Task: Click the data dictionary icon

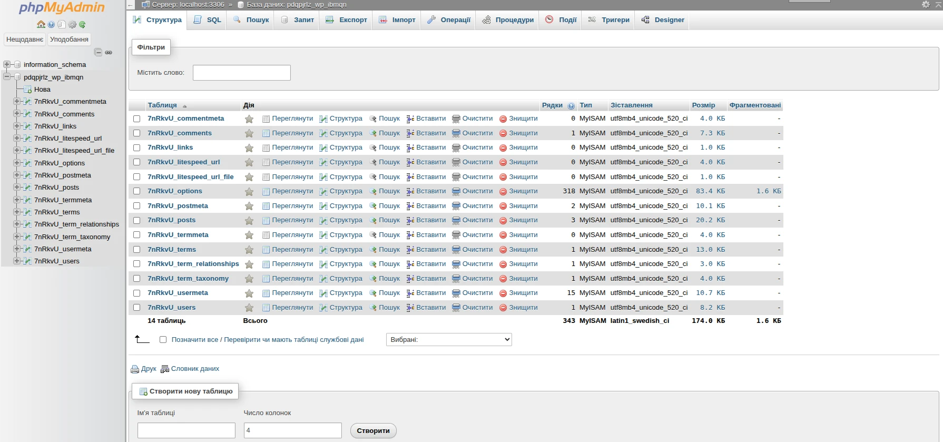Action: point(165,369)
